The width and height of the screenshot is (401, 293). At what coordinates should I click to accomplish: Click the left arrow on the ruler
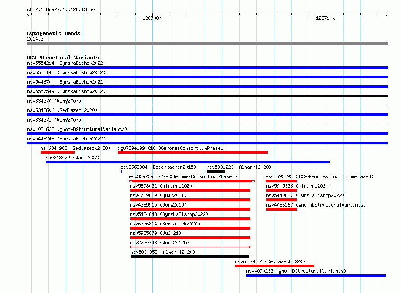click(x=28, y=14)
